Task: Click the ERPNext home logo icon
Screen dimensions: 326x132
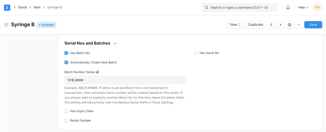Action: tap(7, 7)
